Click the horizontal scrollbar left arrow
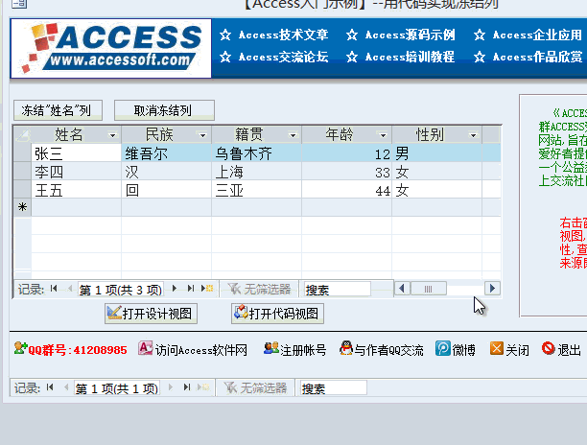587x445 pixels. point(402,288)
